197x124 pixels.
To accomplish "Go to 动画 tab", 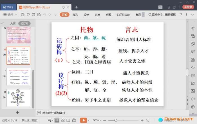I will click(x=108, y=15).
